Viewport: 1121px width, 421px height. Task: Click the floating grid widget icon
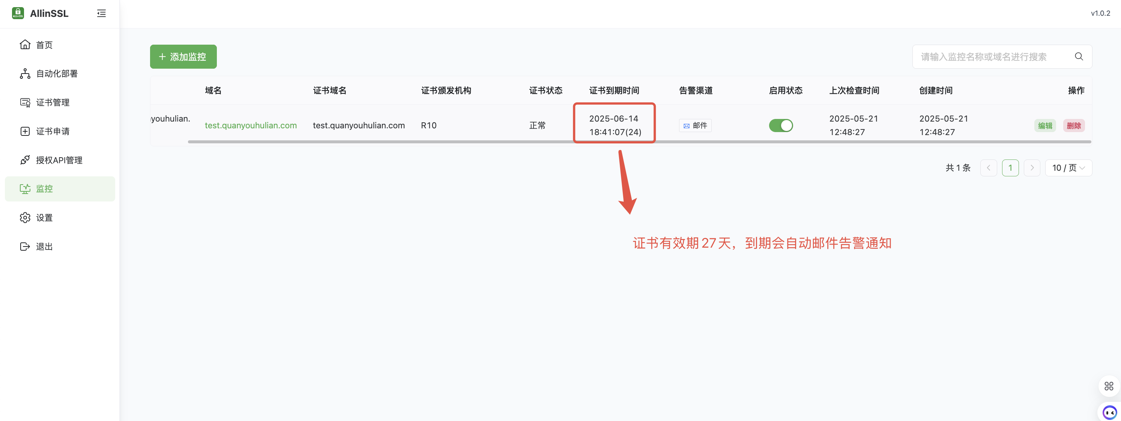tap(1108, 386)
